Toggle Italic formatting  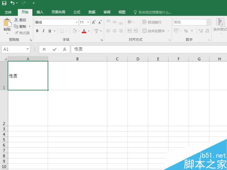(44, 31)
